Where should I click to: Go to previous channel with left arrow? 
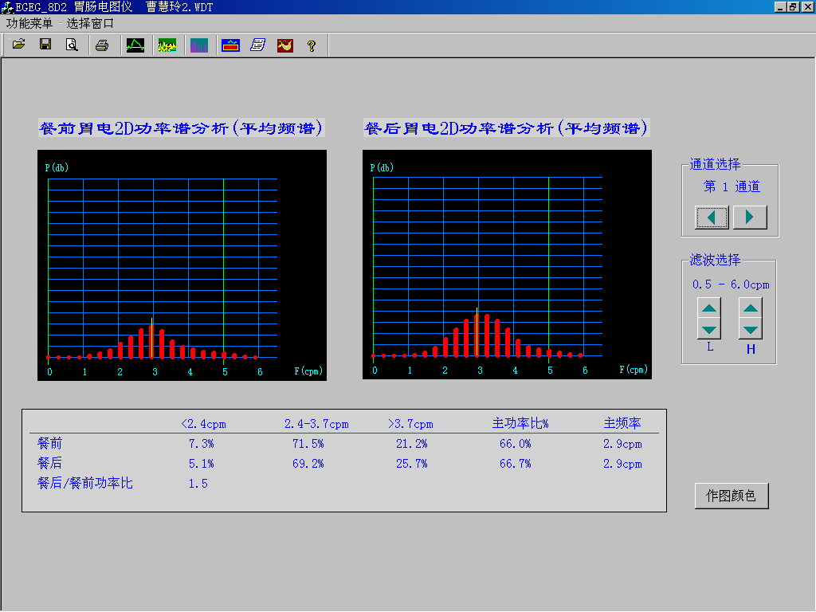point(712,217)
